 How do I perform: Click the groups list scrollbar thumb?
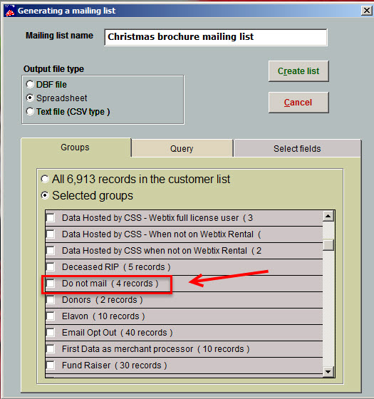point(328,245)
